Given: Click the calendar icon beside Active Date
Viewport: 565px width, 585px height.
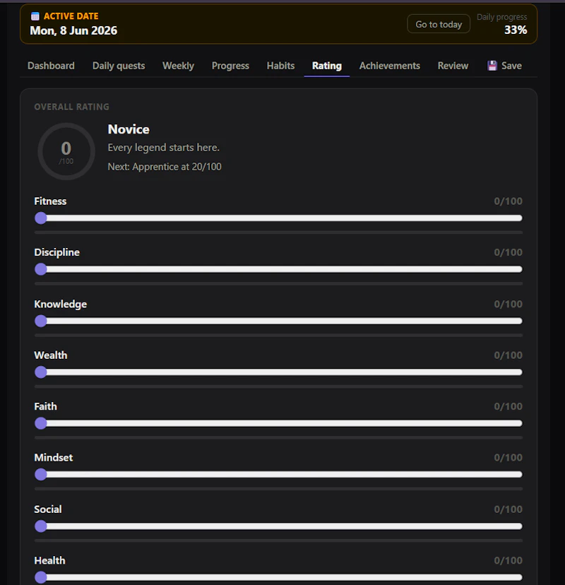Looking at the screenshot, I should (x=35, y=16).
